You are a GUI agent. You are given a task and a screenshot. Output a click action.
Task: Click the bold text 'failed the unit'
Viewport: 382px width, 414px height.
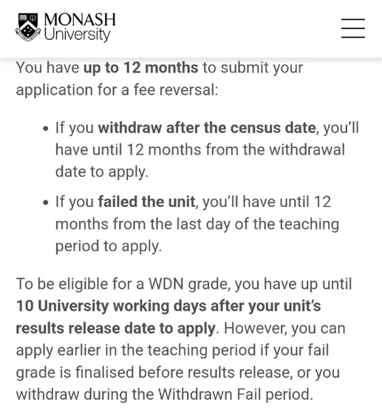147,202
